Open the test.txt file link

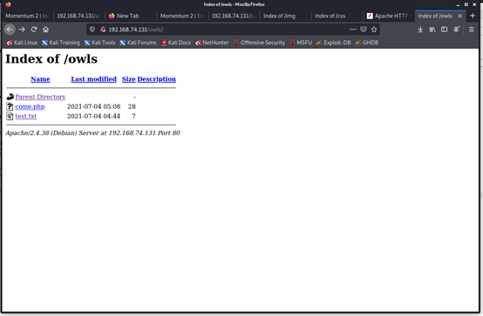[x=26, y=117]
